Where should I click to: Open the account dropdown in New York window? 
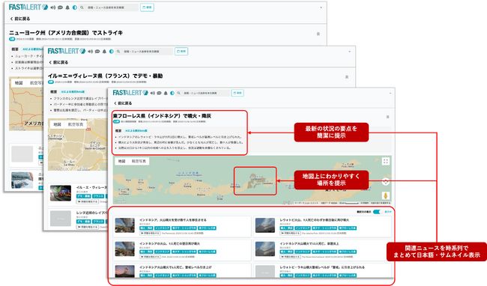pos(321,7)
